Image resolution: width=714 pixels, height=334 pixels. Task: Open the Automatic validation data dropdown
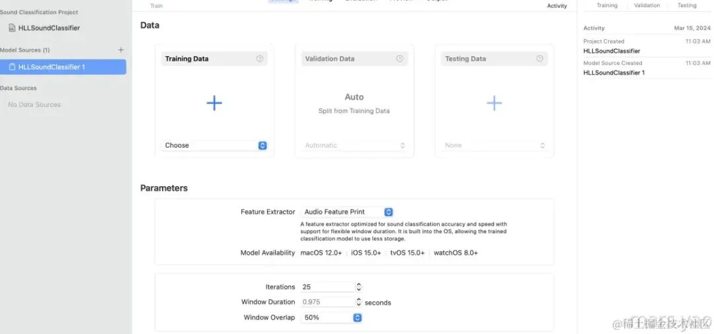[355, 145]
